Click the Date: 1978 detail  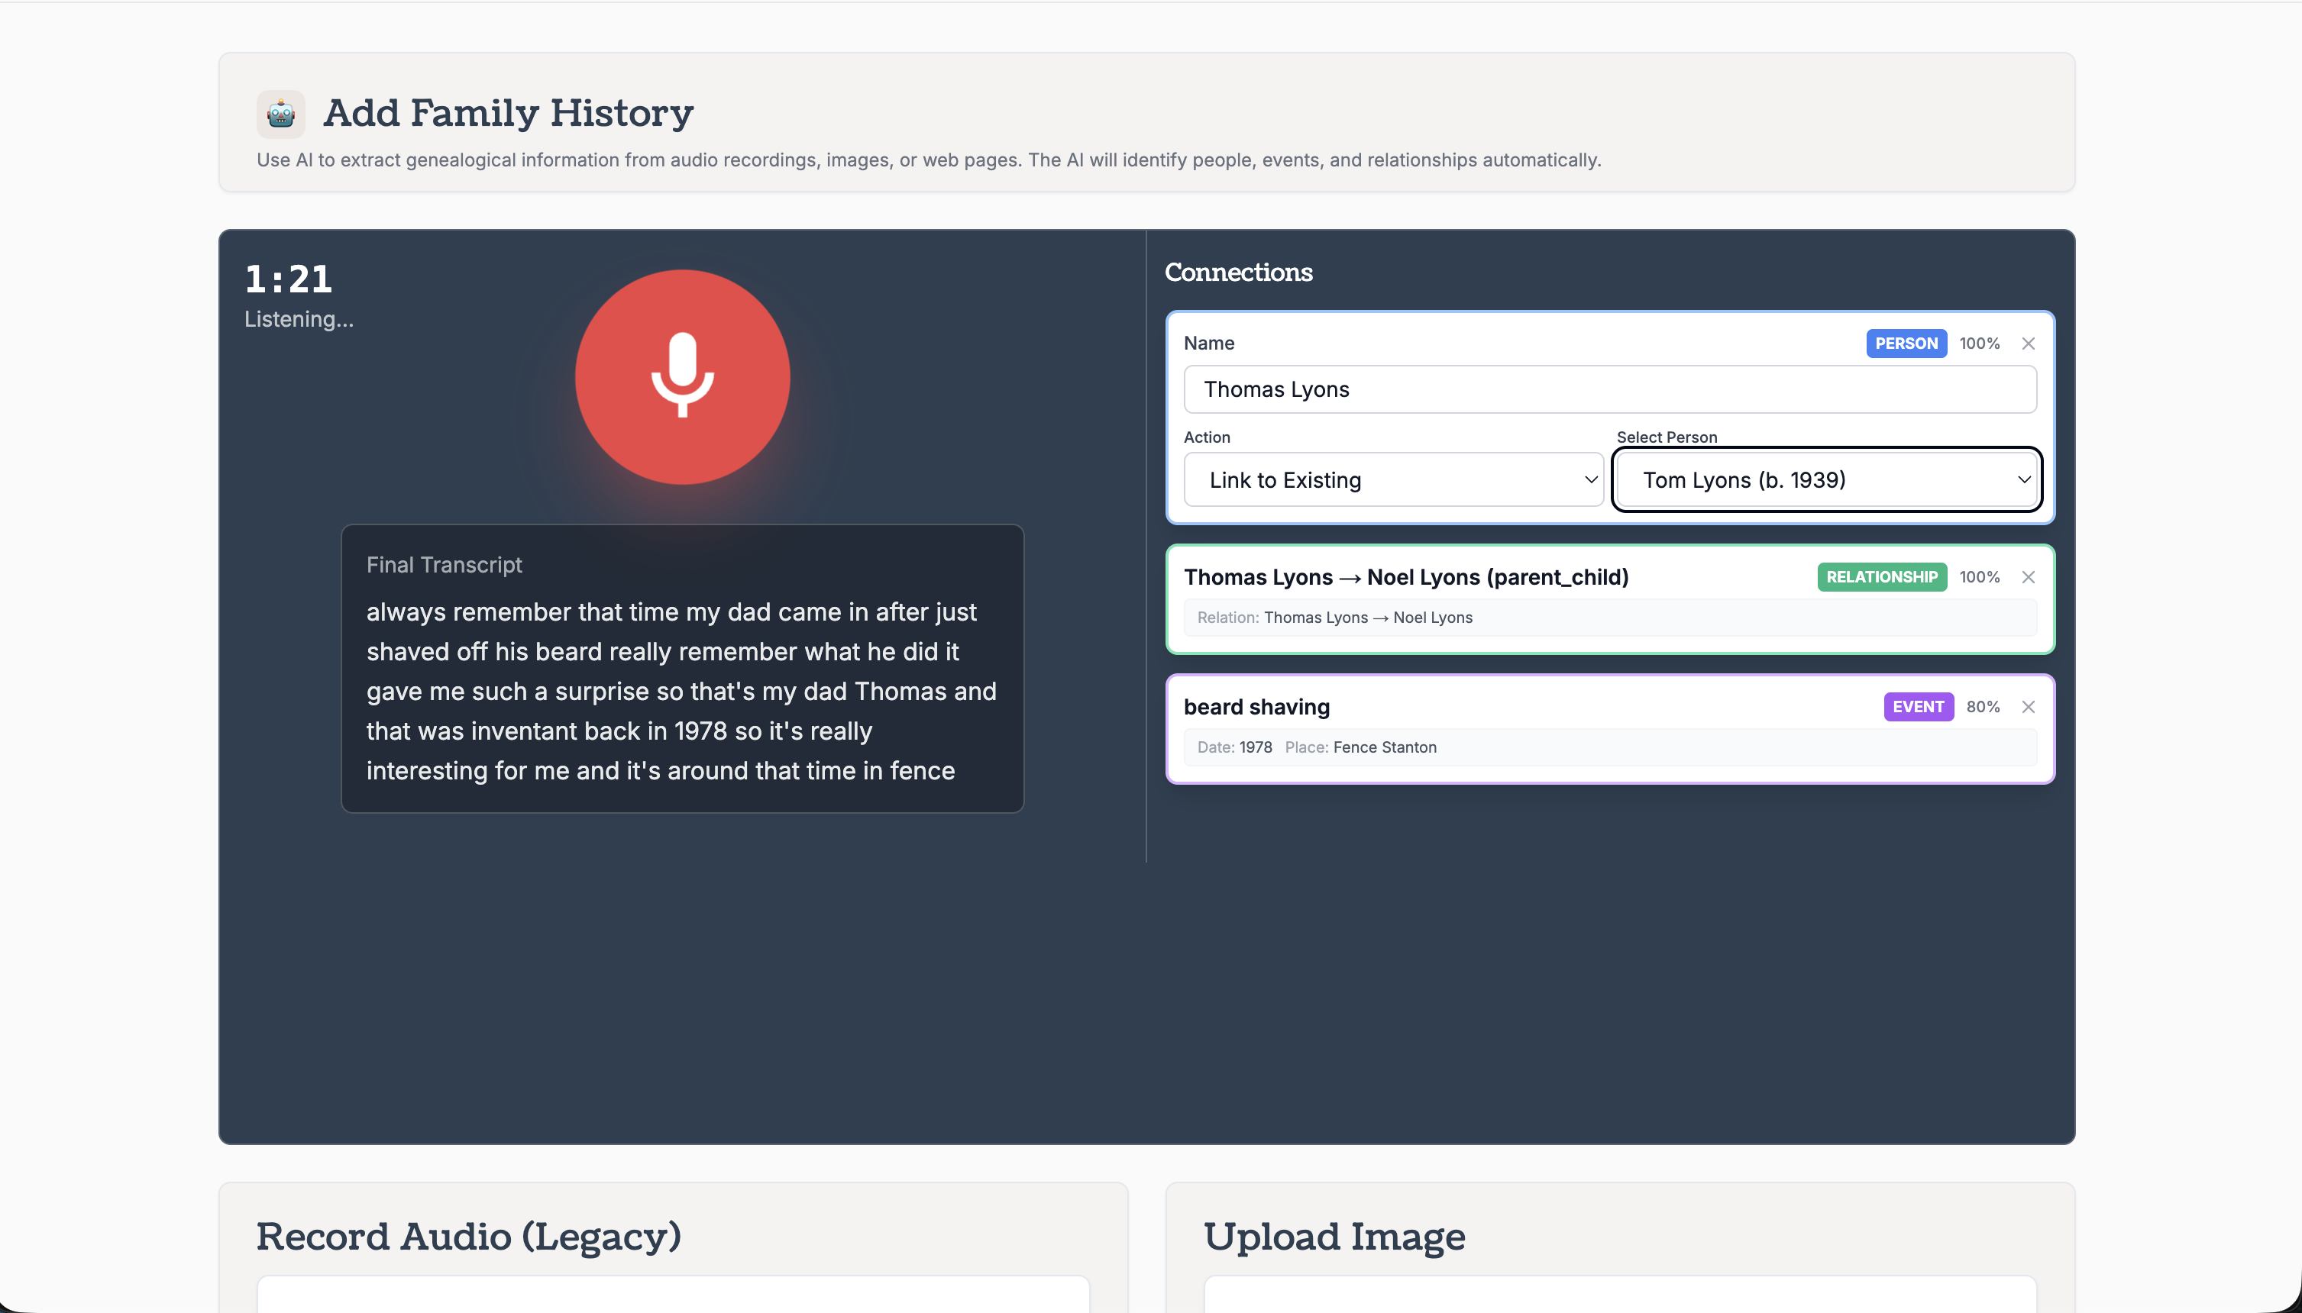(x=1235, y=747)
